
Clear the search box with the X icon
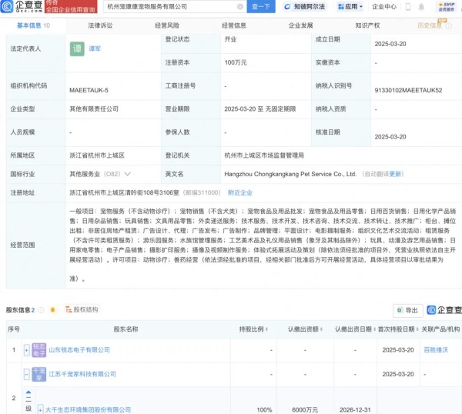click(240, 6)
